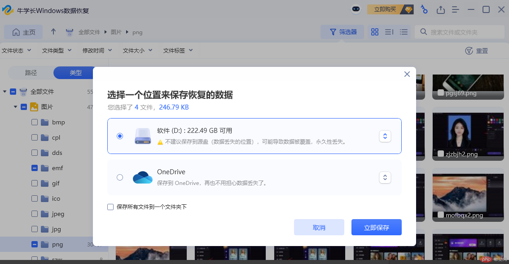The width and height of the screenshot is (509, 264).
Task: Select 全部文件 in the breadcrumb
Action: 89,32
